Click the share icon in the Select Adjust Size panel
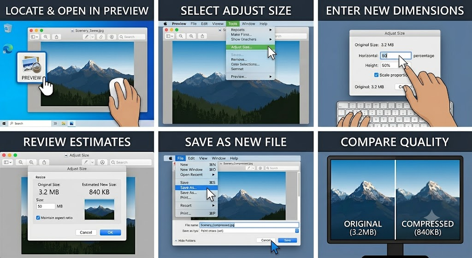Image resolution: width=472 pixels, height=258 pixels. (x=202, y=36)
